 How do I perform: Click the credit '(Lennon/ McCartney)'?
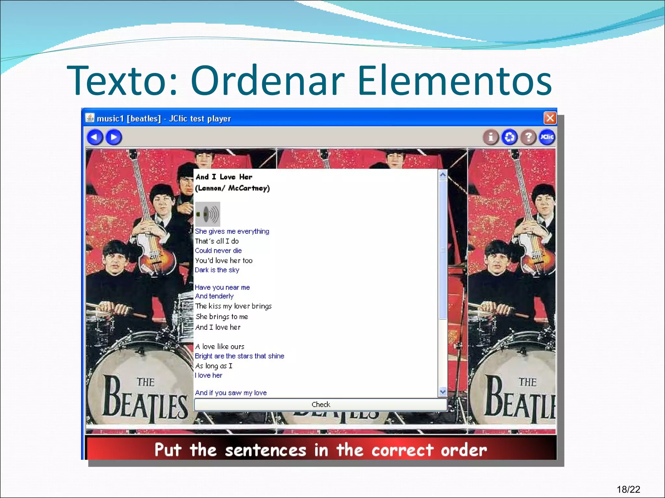[x=232, y=188]
